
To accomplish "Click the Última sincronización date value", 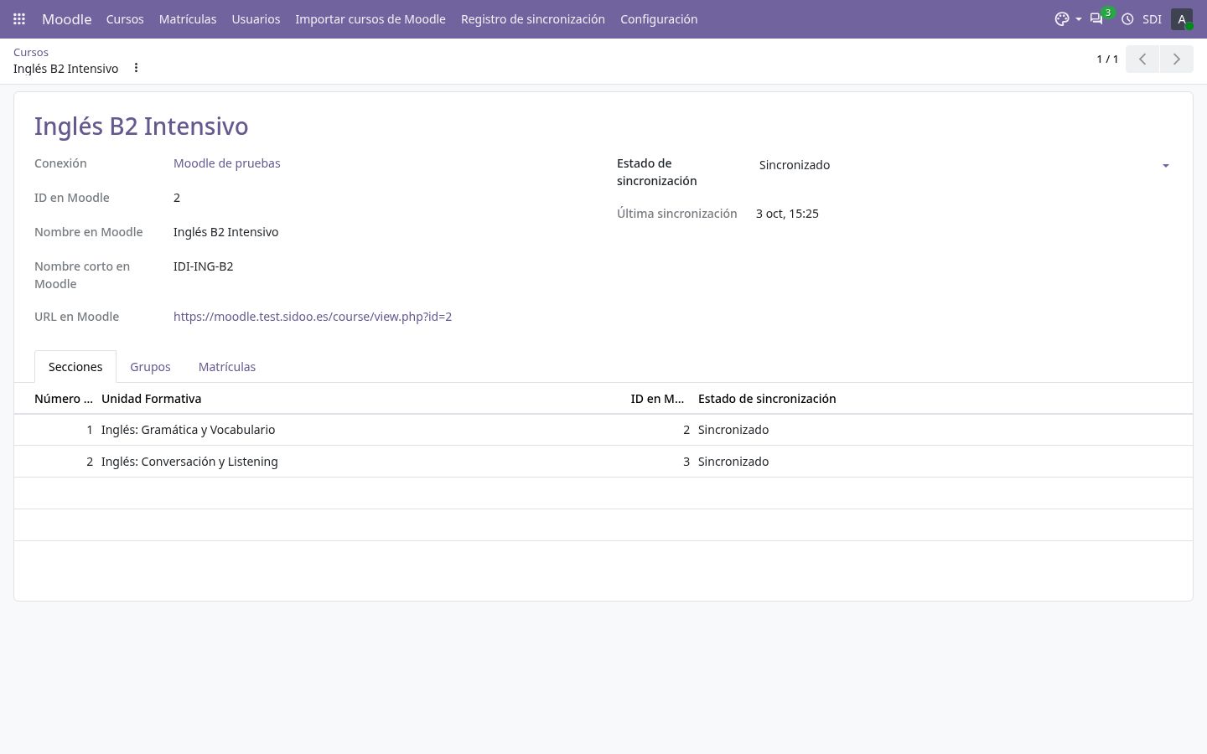I will point(787,214).
